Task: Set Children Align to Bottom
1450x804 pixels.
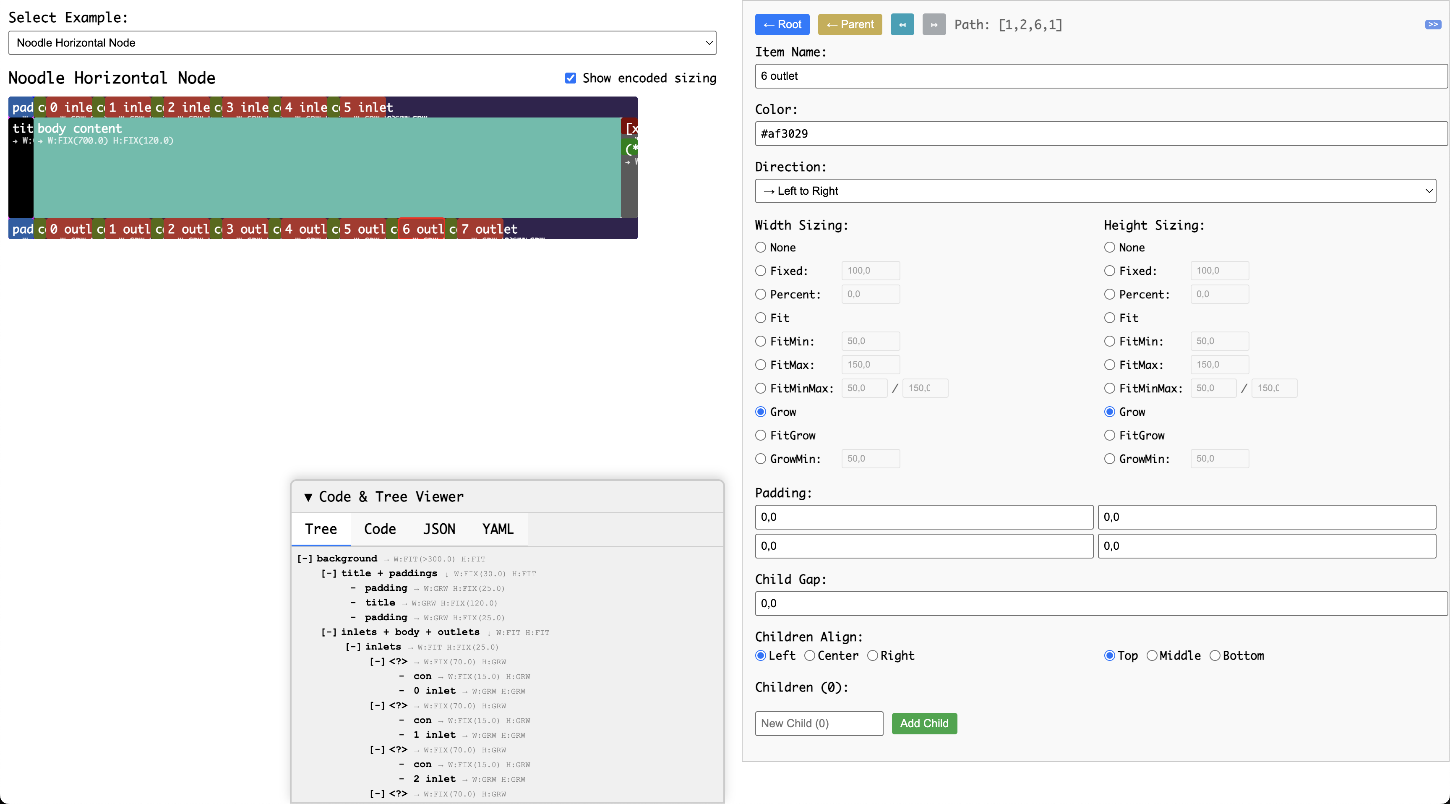Action: (x=1215, y=655)
